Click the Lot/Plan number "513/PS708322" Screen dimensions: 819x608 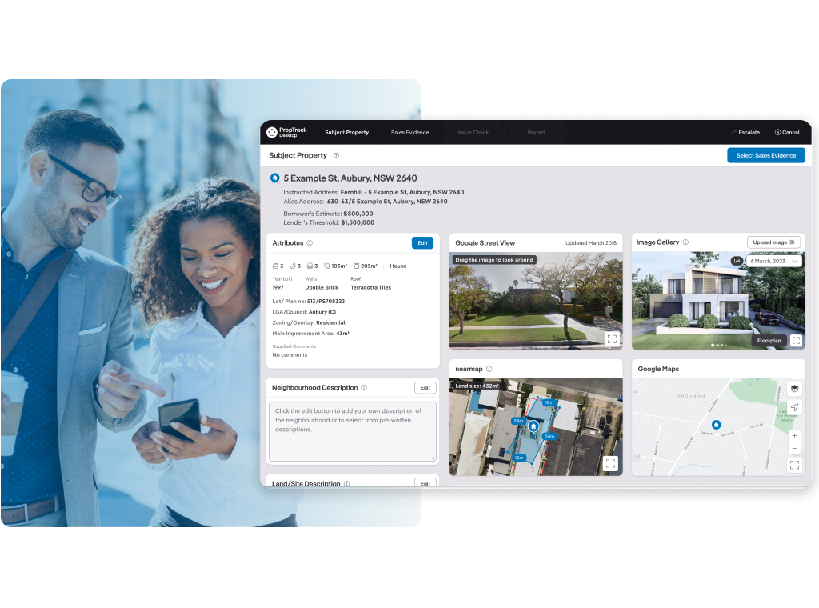pyautogui.click(x=326, y=302)
